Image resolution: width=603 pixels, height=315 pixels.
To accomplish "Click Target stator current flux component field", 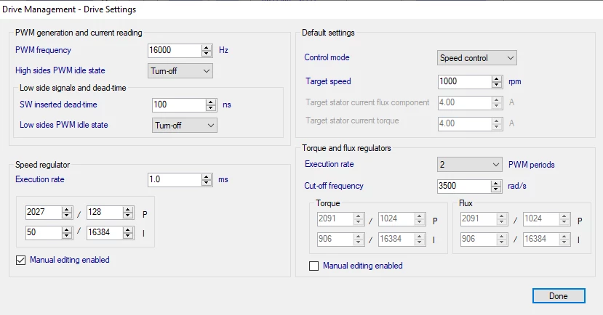I will pyautogui.click(x=465, y=103).
